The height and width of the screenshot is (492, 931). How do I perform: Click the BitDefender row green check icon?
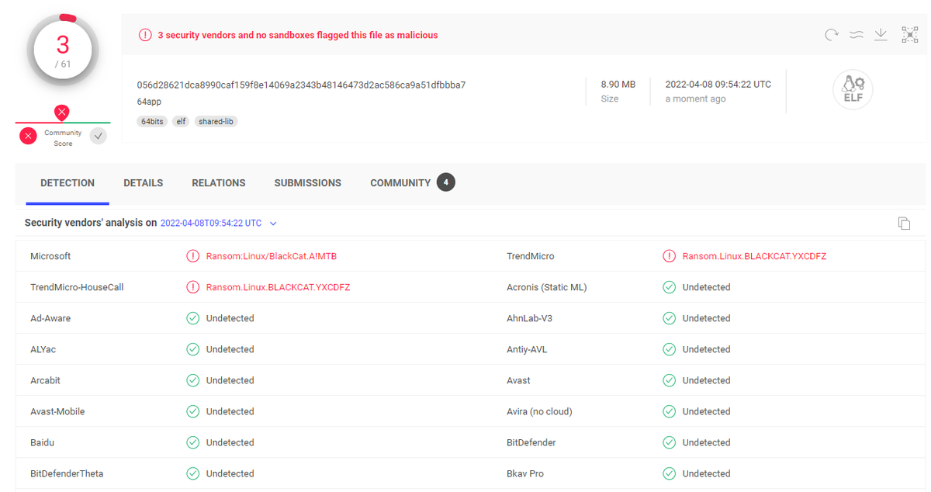click(669, 442)
